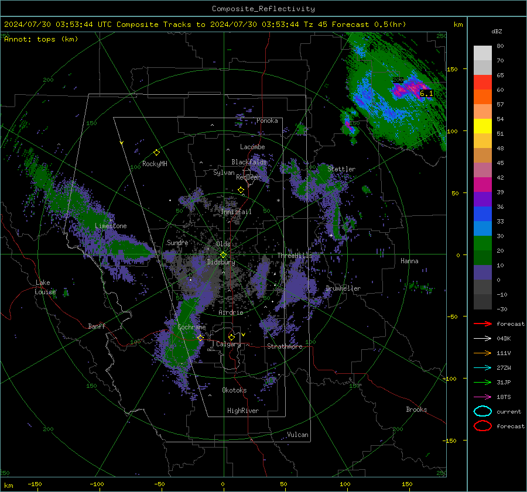This screenshot has height=492, width=527.
Task: Click the Drumheller city label
Action: (x=343, y=288)
